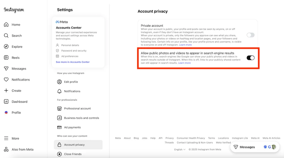The height and width of the screenshot is (158, 284).
Task: Select Business tools and controls item
Action: click(78, 118)
